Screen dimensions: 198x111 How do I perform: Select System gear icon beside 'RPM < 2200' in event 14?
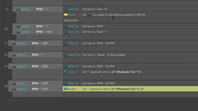pyautogui.click(x=14, y=89)
